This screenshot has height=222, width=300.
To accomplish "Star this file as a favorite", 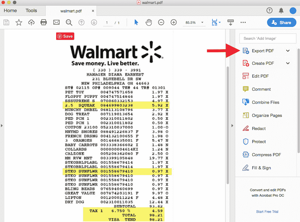I will [19, 22].
